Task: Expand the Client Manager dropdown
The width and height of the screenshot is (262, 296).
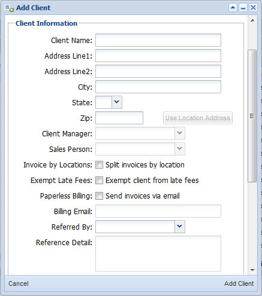Action: 180,133
